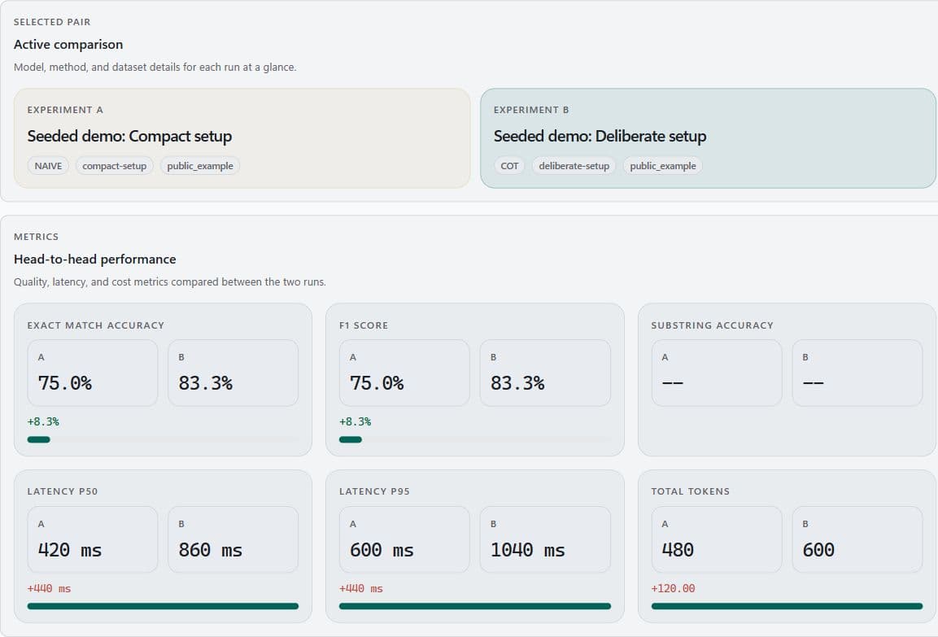Click Exact Match Accuracy value B 83.3%
Screen dimensions: 938x637
[x=206, y=383]
